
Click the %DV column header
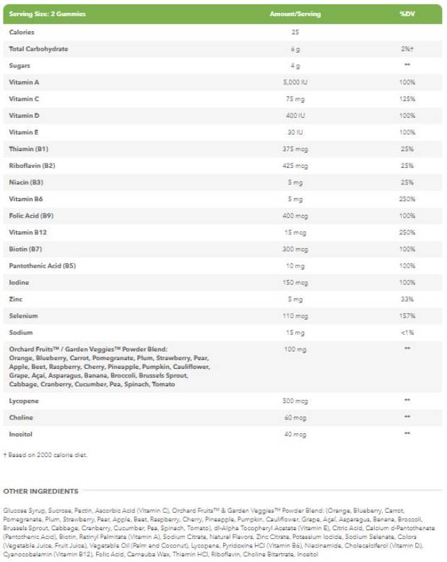coord(407,14)
